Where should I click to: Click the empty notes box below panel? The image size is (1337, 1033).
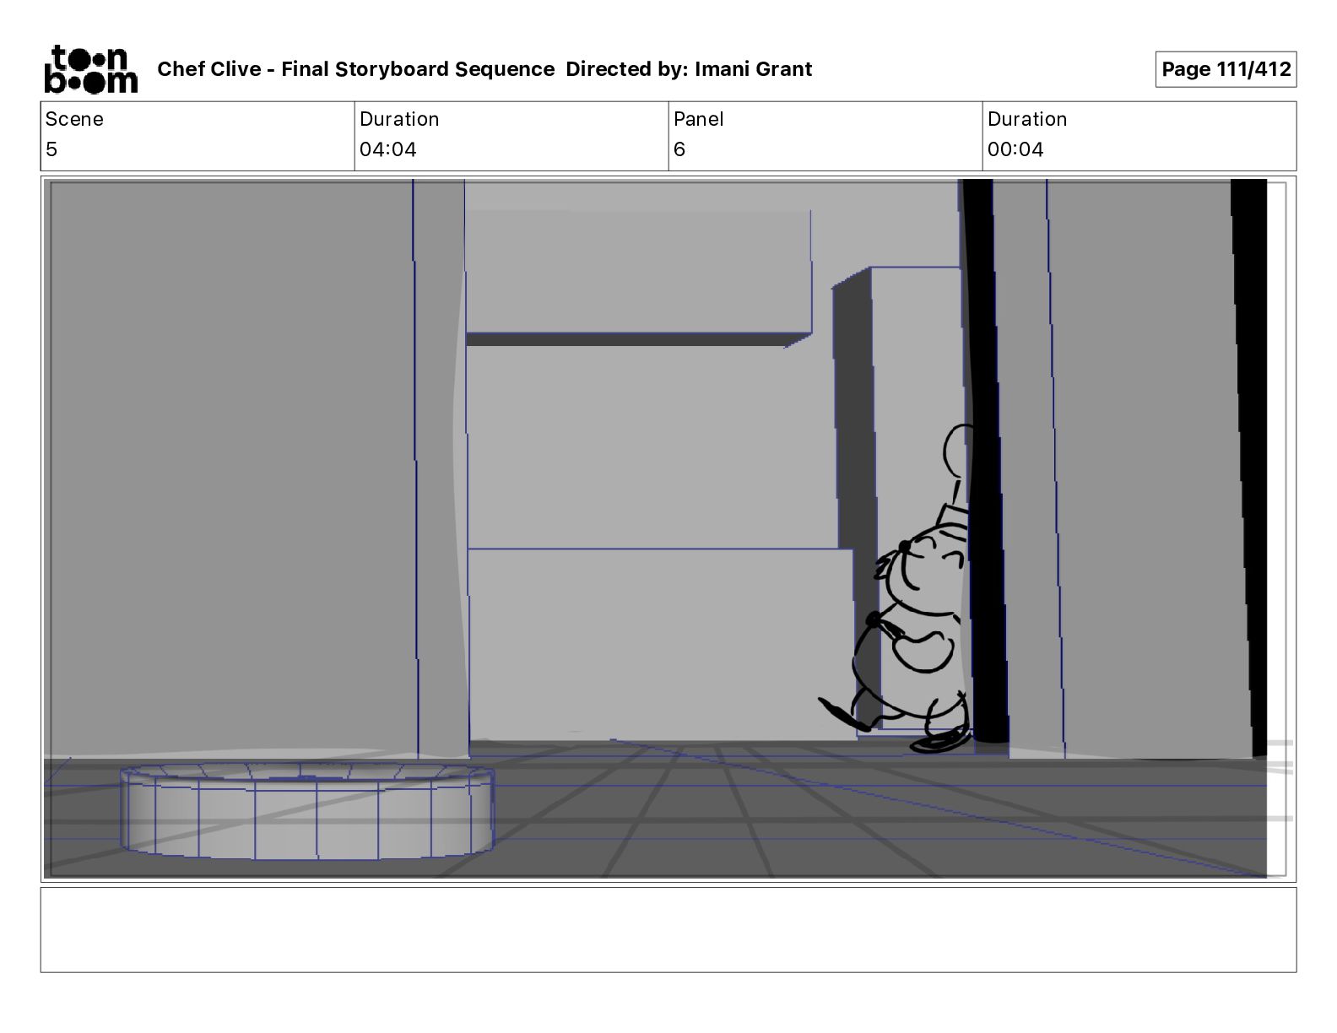pos(668,929)
